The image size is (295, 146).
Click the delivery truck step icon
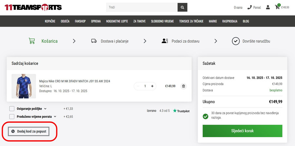pyautogui.click(x=94, y=41)
